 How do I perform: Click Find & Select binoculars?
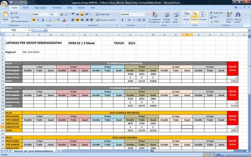[238, 14]
